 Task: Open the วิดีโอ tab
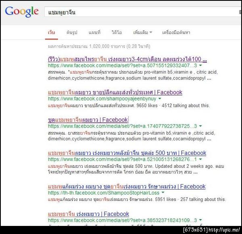point(117,32)
